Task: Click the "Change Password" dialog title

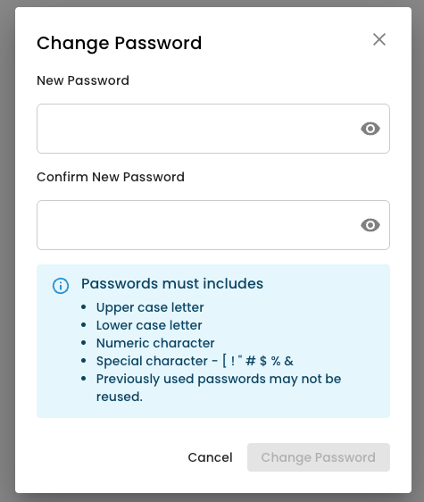Action: click(119, 43)
